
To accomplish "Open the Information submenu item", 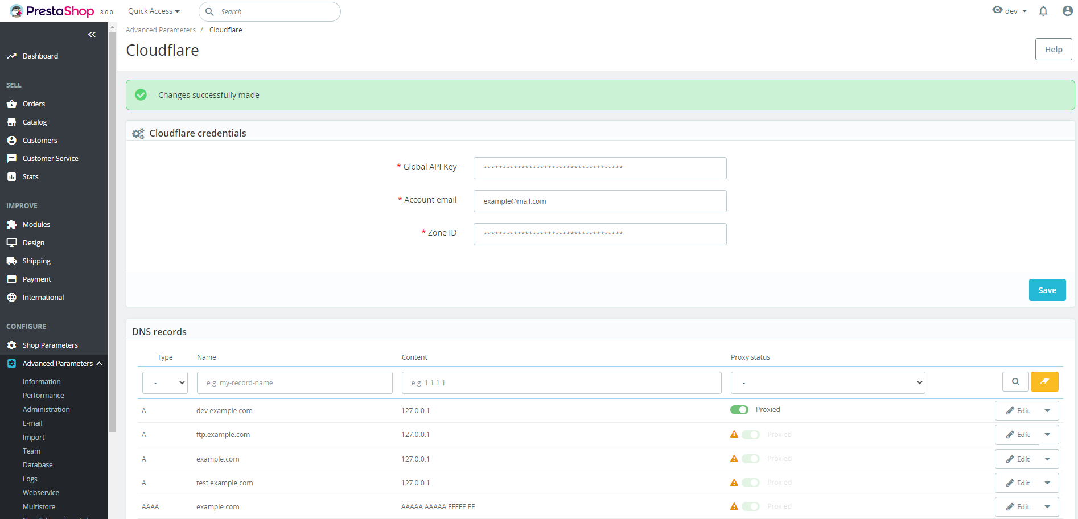I will 42,382.
